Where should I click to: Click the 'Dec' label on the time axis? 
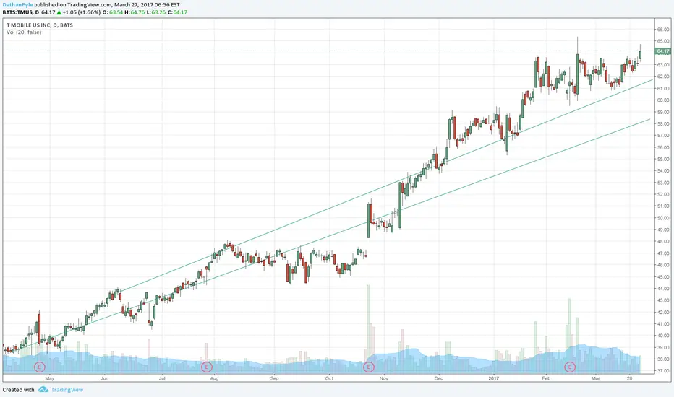tap(438, 378)
